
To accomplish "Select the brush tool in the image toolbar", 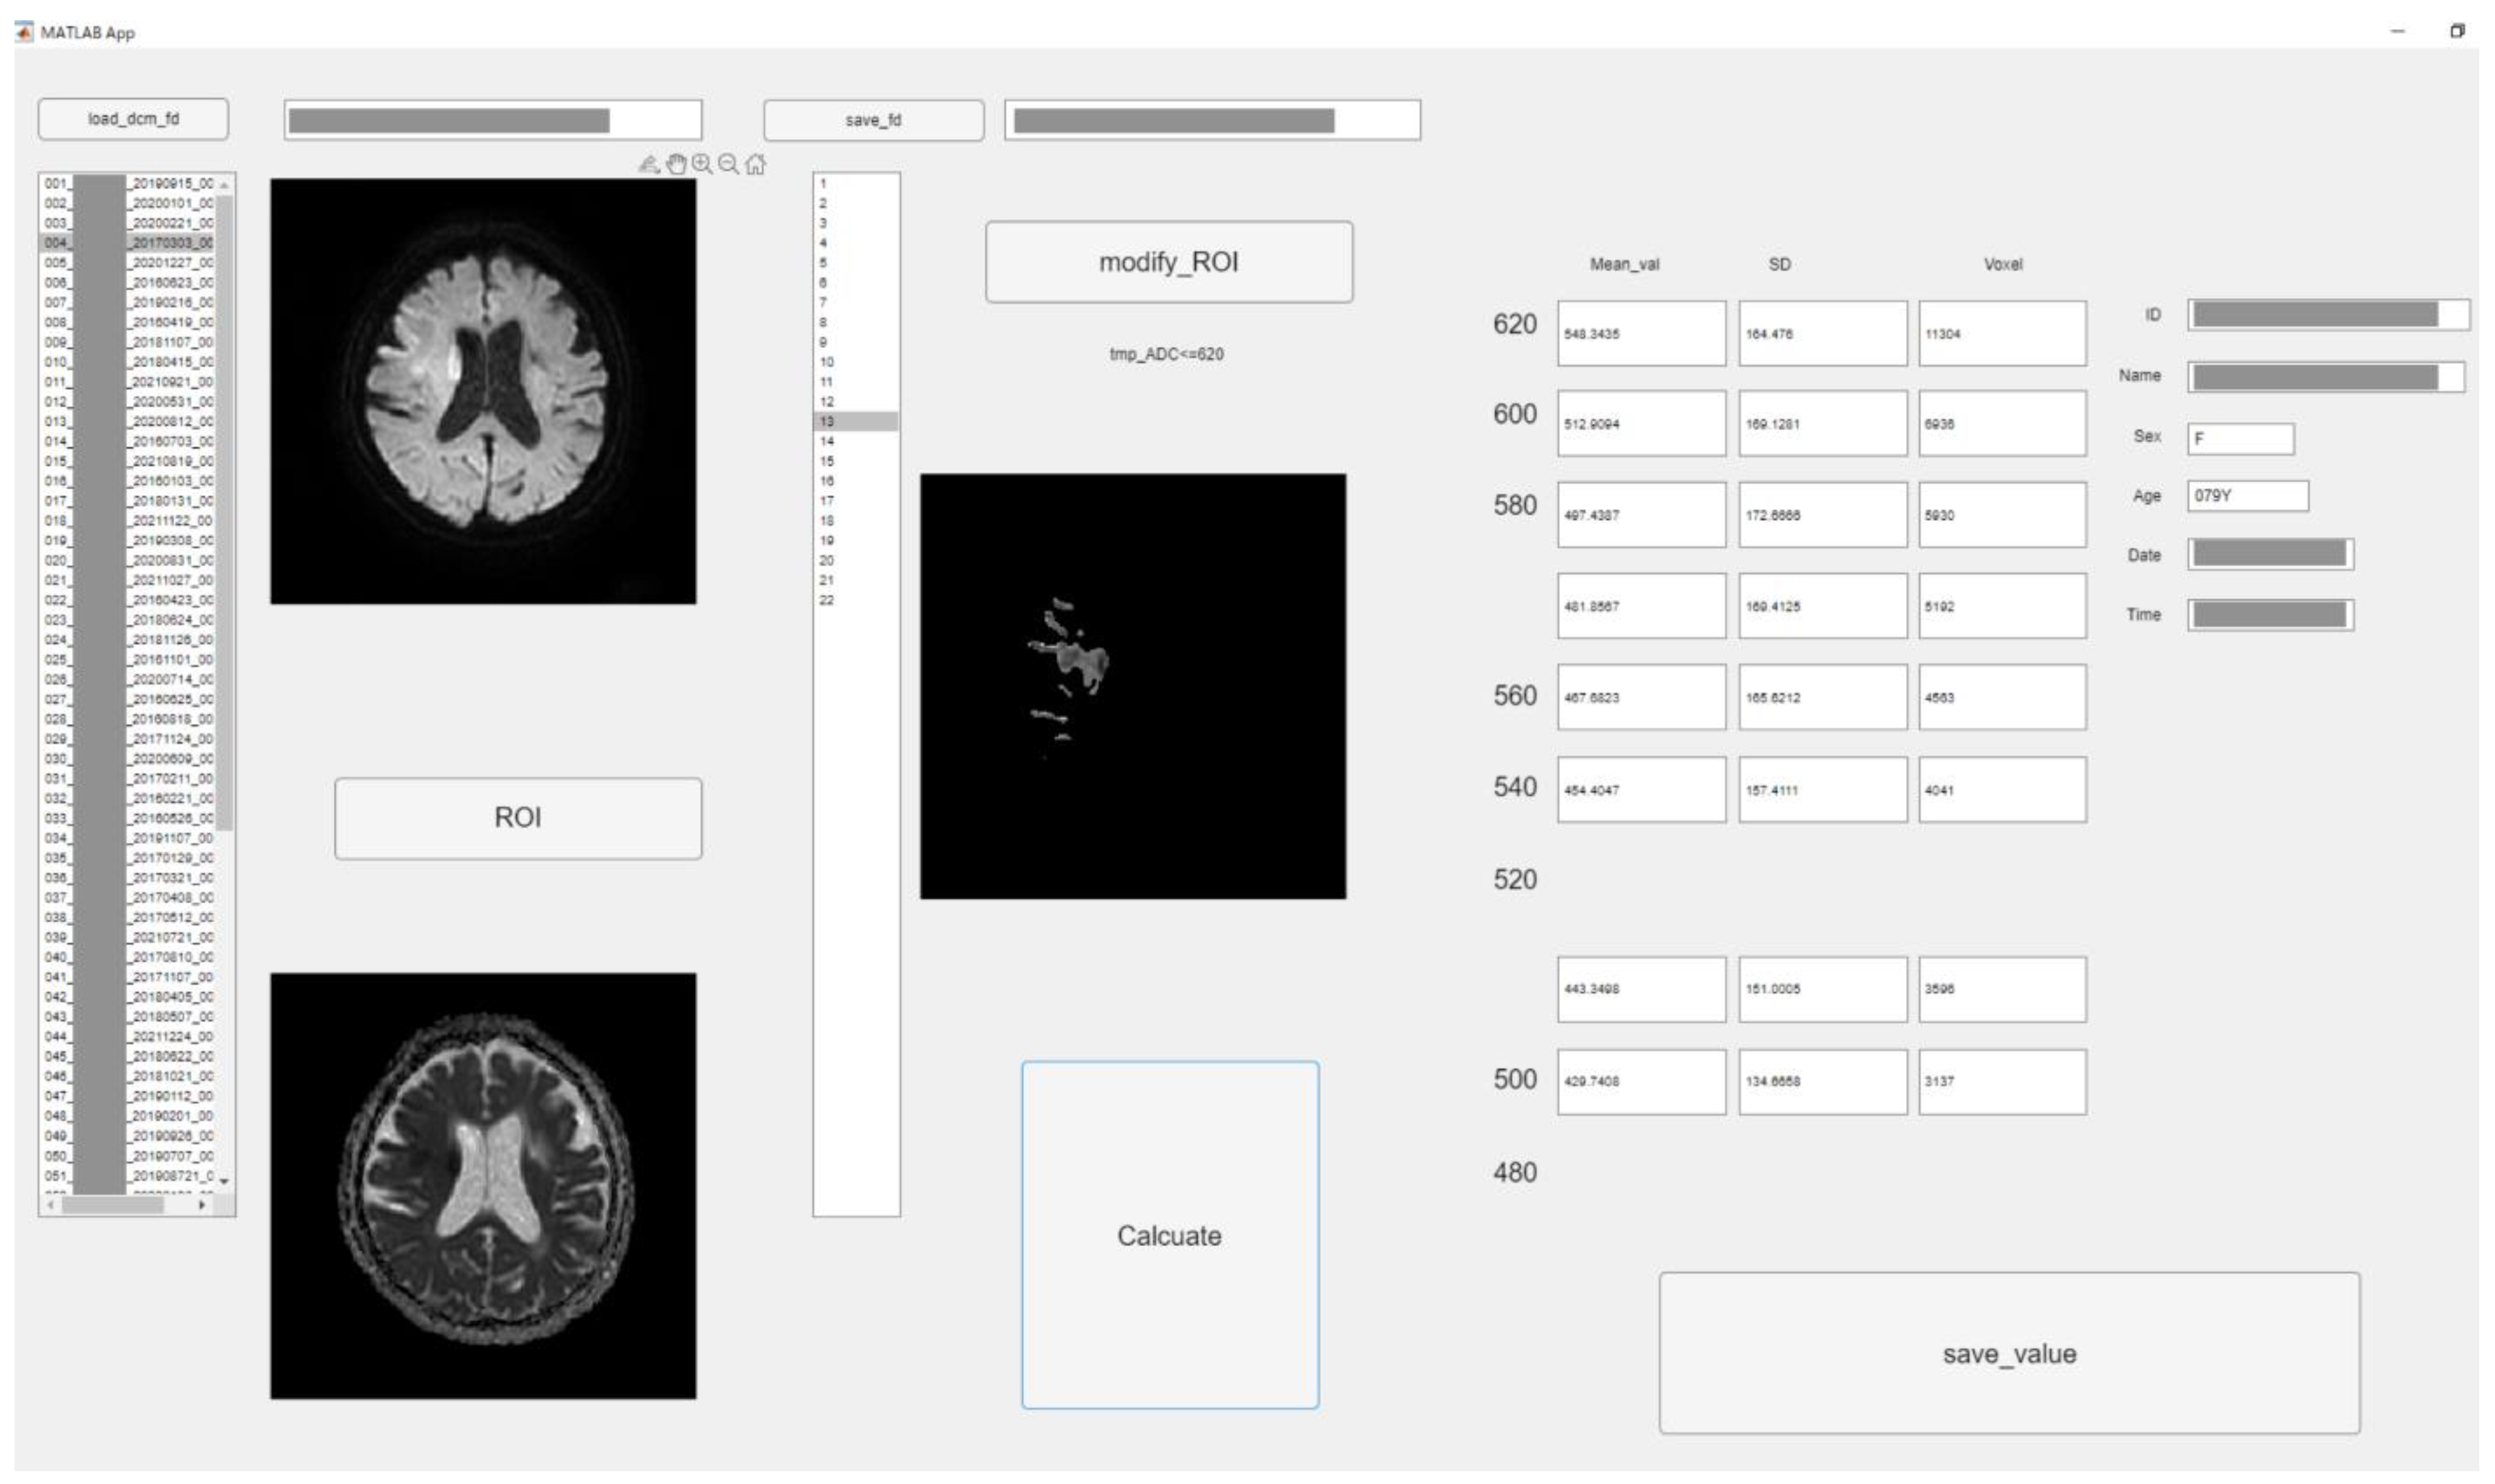I will tap(648, 165).
